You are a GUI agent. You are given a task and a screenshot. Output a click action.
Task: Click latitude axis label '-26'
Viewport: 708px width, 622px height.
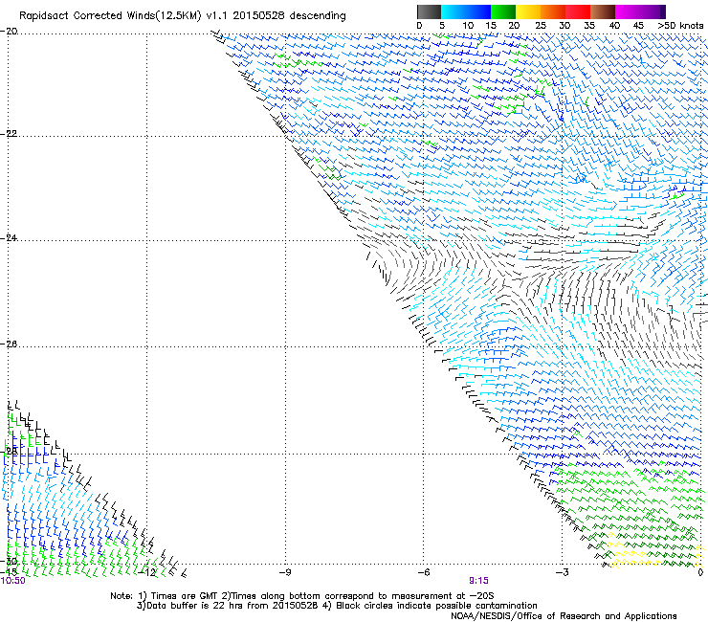click(x=9, y=344)
